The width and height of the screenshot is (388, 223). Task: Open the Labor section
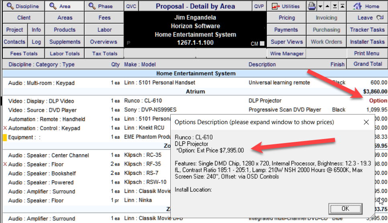point(104,30)
